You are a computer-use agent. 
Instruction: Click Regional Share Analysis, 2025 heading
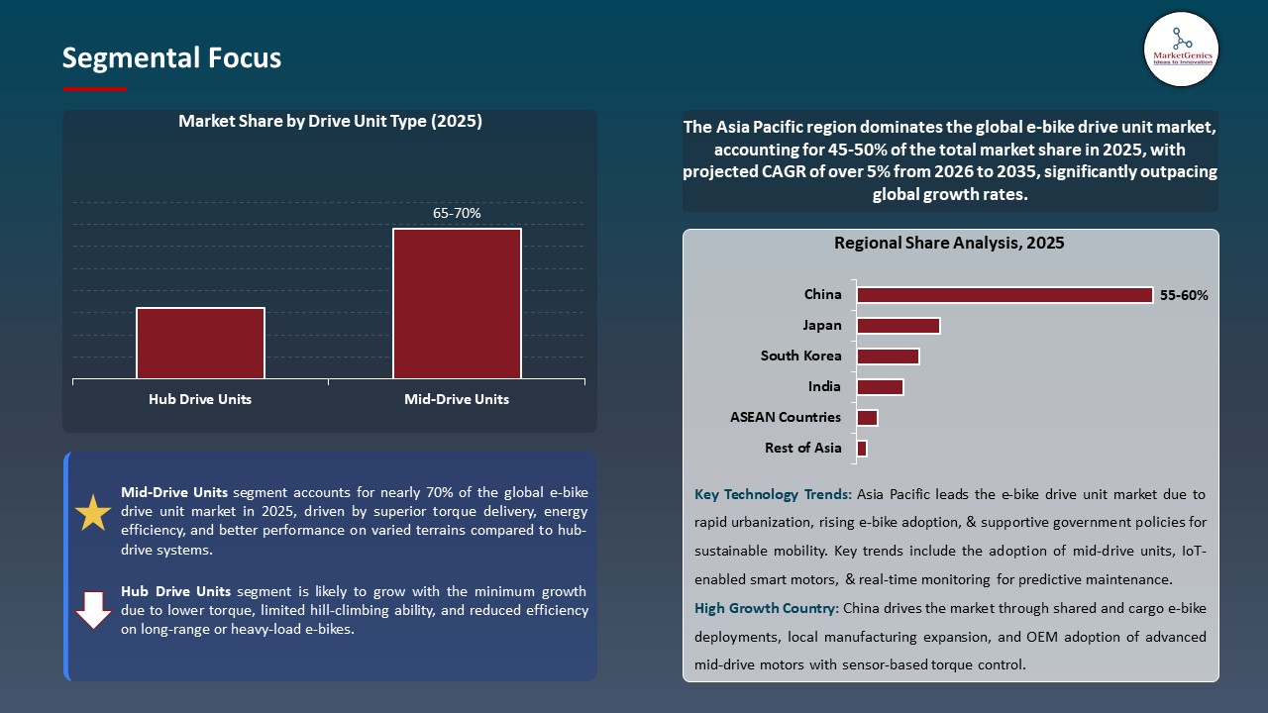pyautogui.click(x=949, y=243)
